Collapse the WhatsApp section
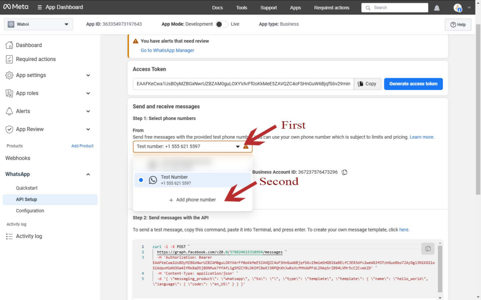 [x=88, y=174]
